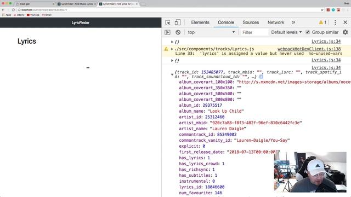
Task: Open the third Lyrics.js:34 source link
Action: (326, 67)
